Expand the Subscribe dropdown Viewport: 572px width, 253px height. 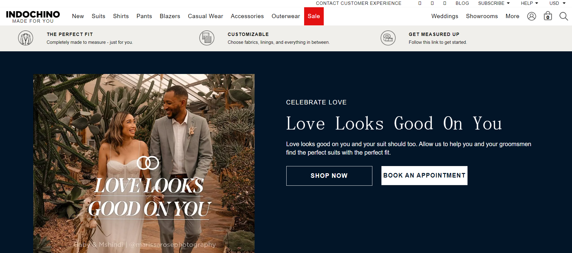(494, 3)
